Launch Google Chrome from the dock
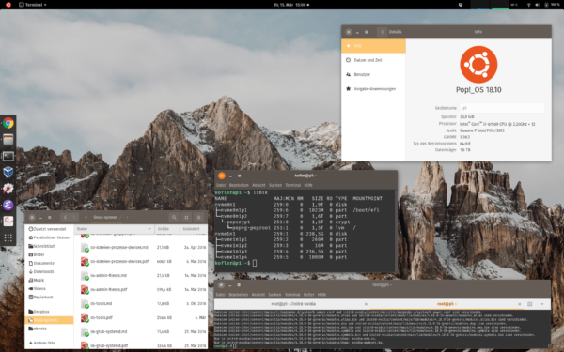 (8, 123)
